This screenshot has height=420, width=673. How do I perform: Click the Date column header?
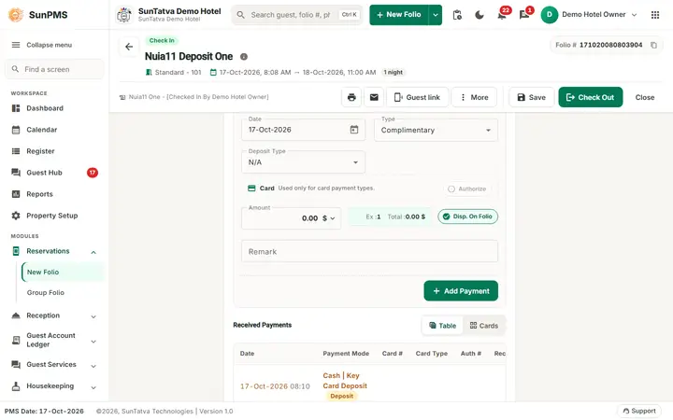(x=247, y=354)
